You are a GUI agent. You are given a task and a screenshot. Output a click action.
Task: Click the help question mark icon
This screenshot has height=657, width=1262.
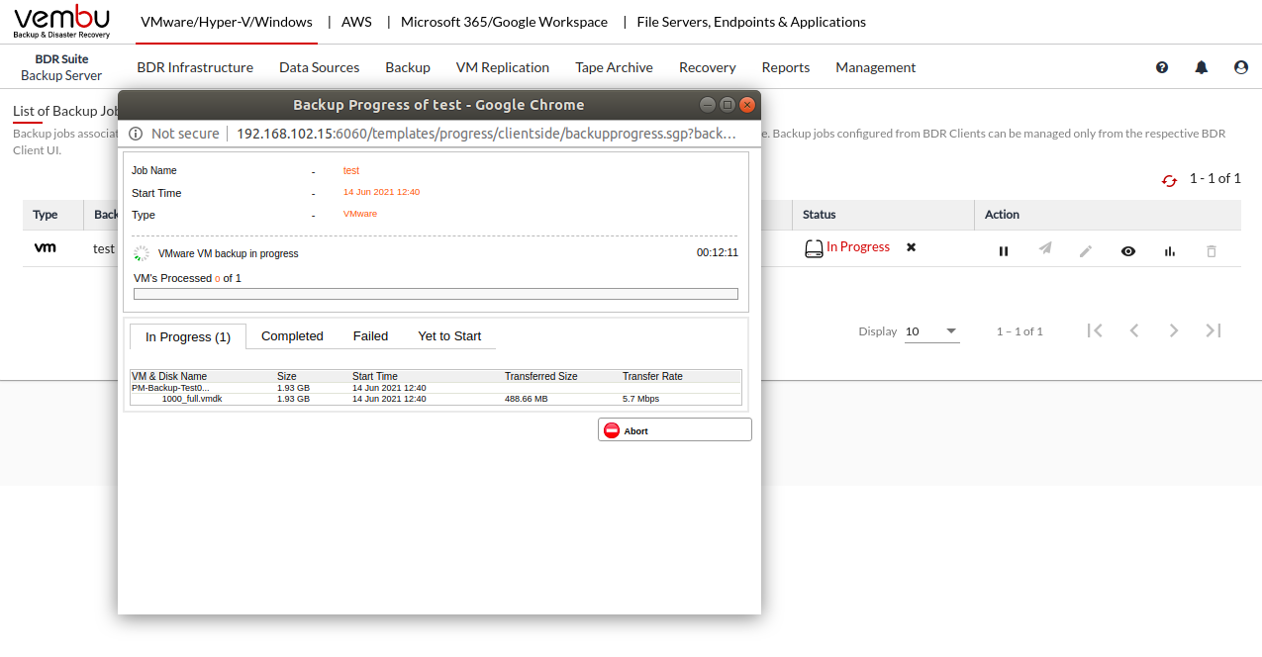tap(1162, 67)
